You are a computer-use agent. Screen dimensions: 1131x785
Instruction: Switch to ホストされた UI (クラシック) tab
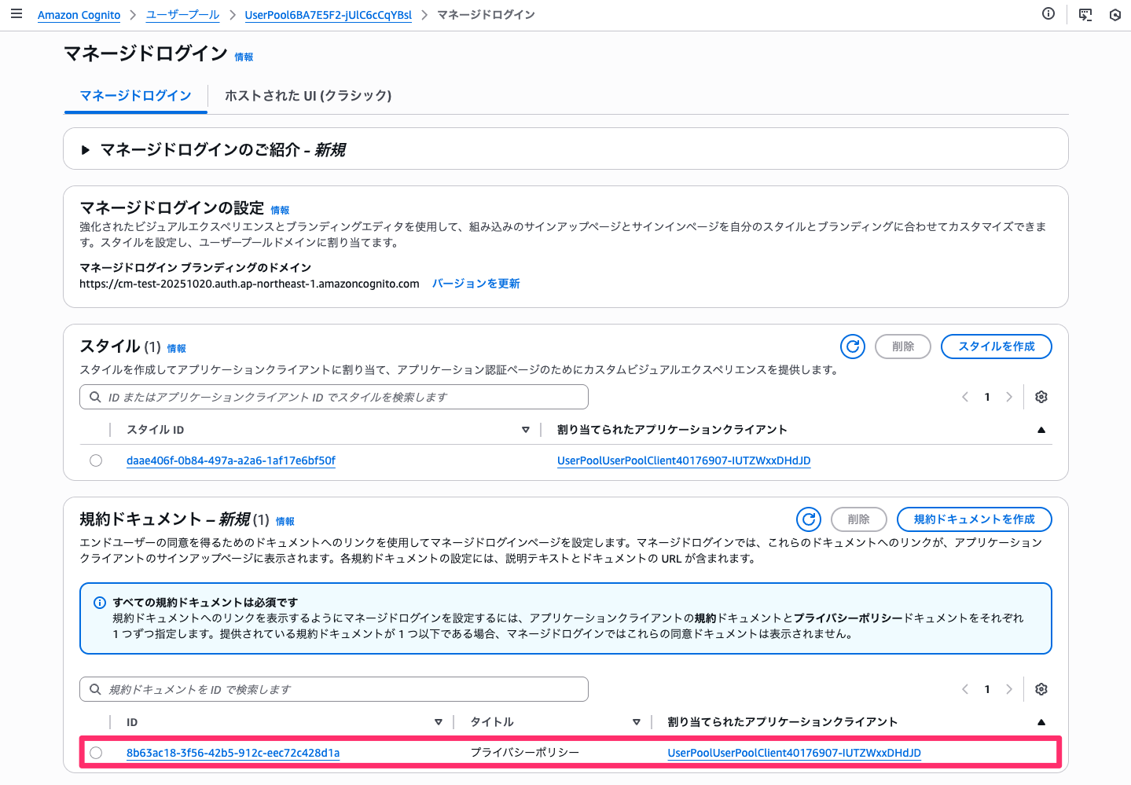(308, 96)
